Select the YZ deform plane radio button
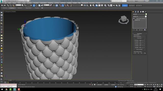This screenshot has height=91, width=163. pyautogui.click(x=137, y=53)
